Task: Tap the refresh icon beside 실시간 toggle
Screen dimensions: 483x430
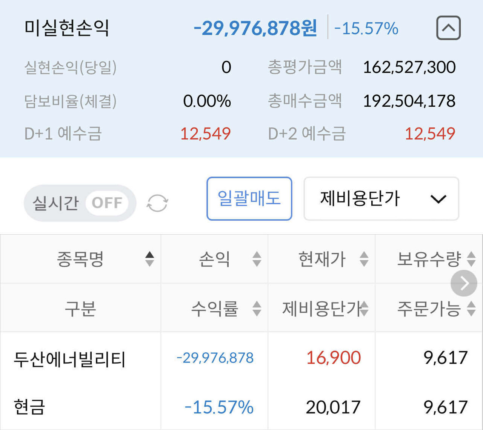Action: (x=157, y=203)
